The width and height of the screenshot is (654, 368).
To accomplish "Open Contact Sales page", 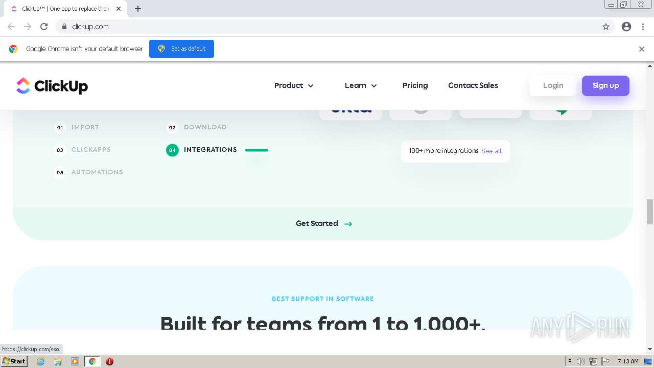I will pos(473,85).
